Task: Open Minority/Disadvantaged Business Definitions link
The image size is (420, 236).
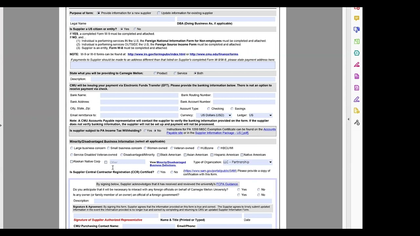Action: [168, 164]
